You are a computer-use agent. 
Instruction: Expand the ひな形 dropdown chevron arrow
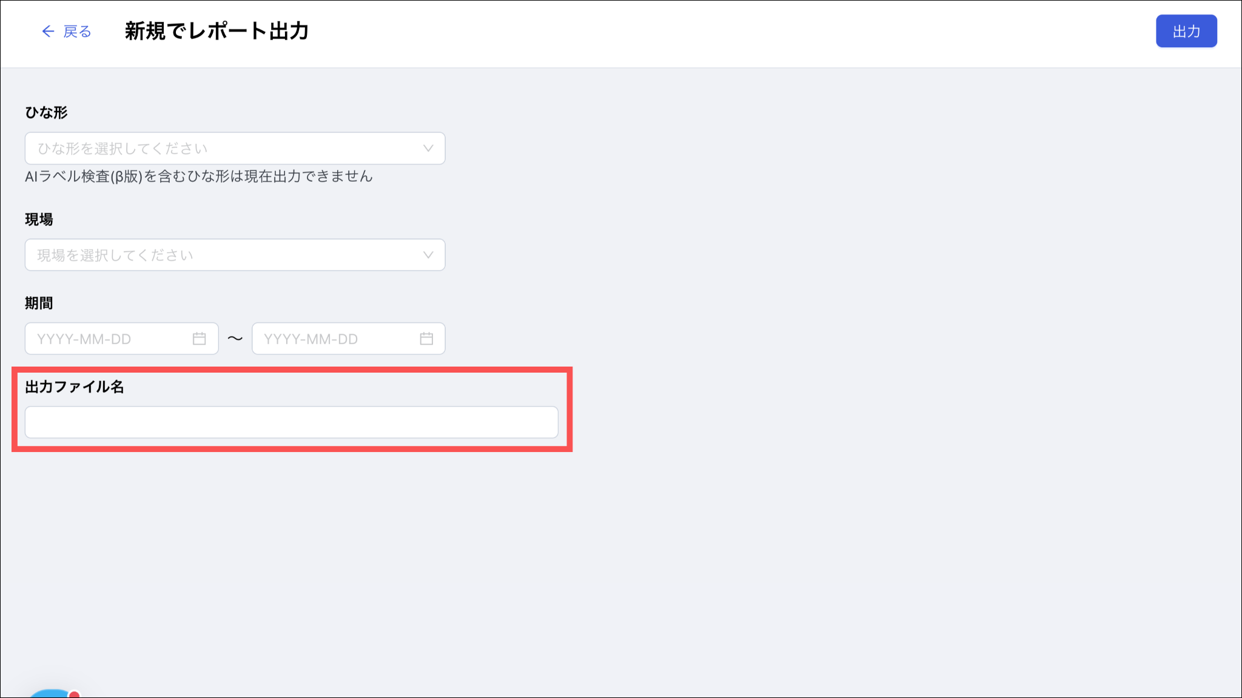click(428, 148)
